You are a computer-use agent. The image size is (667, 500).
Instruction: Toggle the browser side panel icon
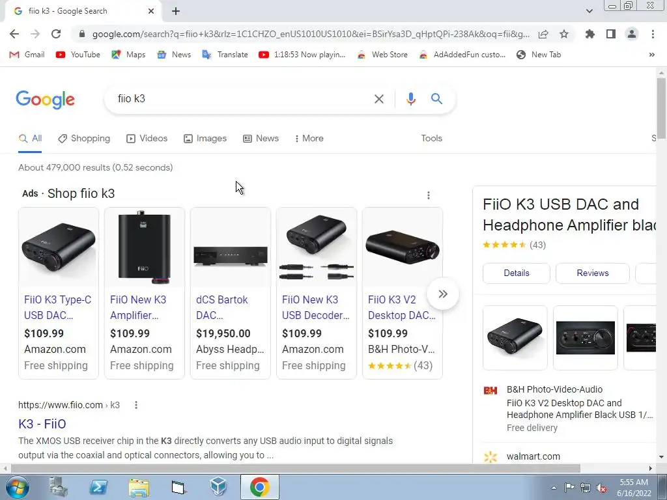click(x=611, y=34)
